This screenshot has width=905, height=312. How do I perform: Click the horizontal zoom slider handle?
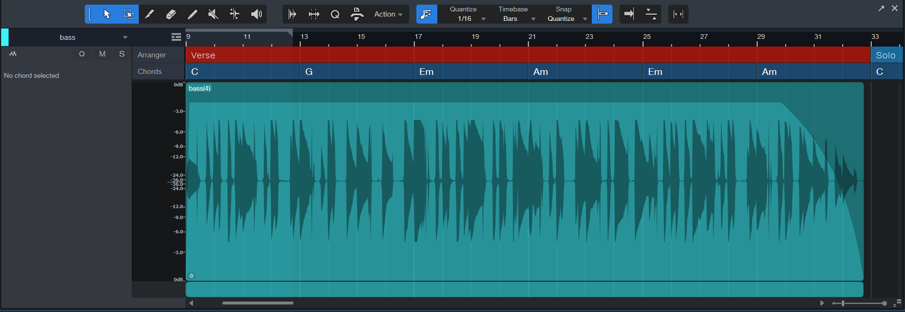(x=843, y=303)
